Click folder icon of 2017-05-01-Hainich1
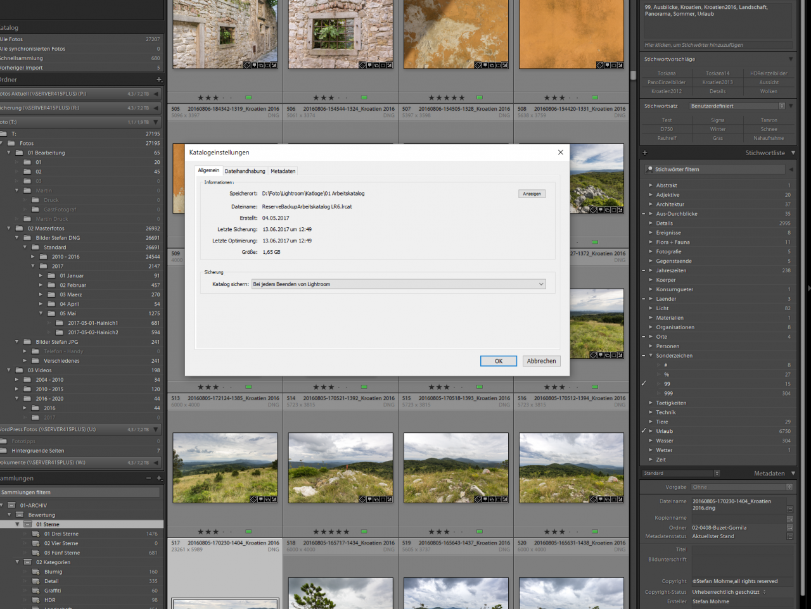 point(60,323)
